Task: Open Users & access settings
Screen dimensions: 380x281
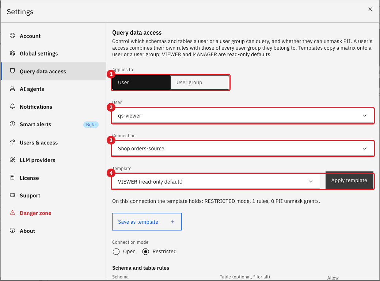Action: [53, 143]
